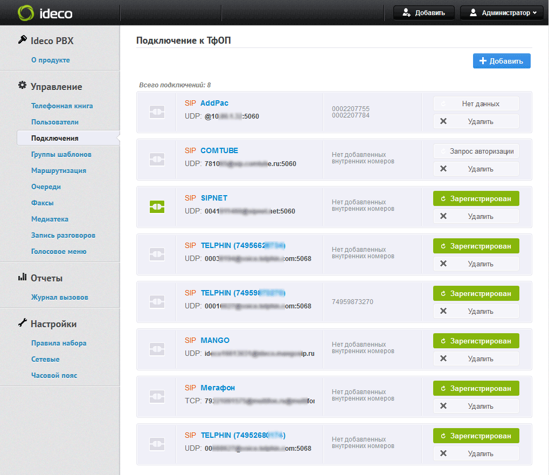The width and height of the screenshot is (549, 475).
Task: Click the top bar Добавить user button
Action: point(423,13)
